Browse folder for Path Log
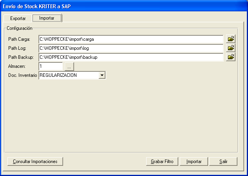Screen dimensions: 248x176 click(x=231, y=48)
